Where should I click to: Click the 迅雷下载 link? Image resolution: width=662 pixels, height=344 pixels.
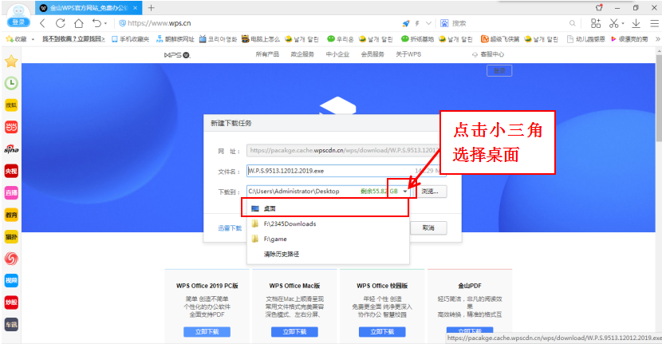(x=230, y=228)
